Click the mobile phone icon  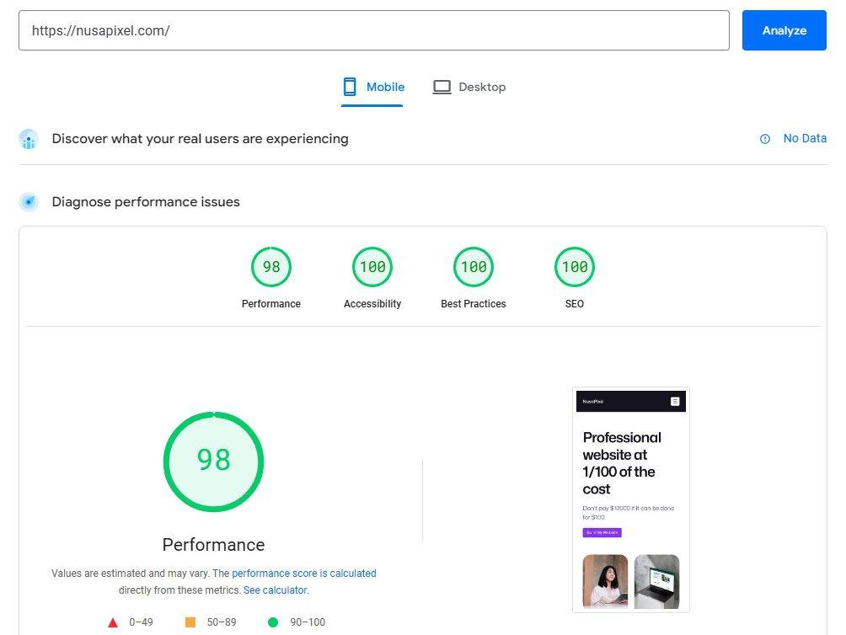pyautogui.click(x=350, y=87)
